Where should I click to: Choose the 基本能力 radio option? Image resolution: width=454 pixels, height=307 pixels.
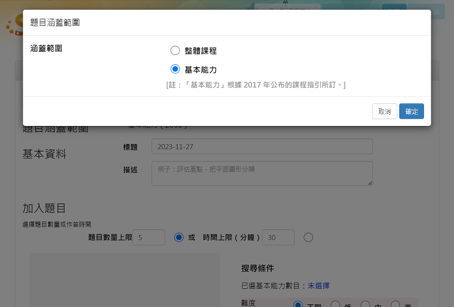175,69
